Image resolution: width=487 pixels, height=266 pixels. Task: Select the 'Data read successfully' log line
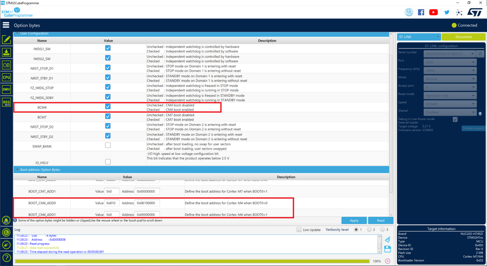(x=39, y=248)
